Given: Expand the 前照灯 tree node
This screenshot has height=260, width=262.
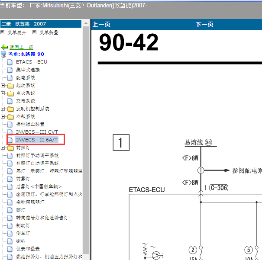Looking at the screenshot, I should tap(3, 148).
